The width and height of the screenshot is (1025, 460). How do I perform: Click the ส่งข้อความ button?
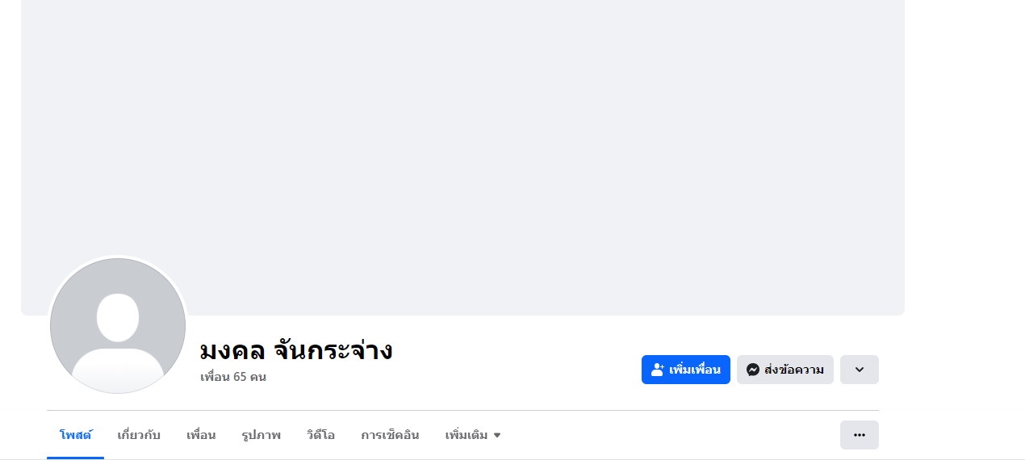(x=793, y=370)
